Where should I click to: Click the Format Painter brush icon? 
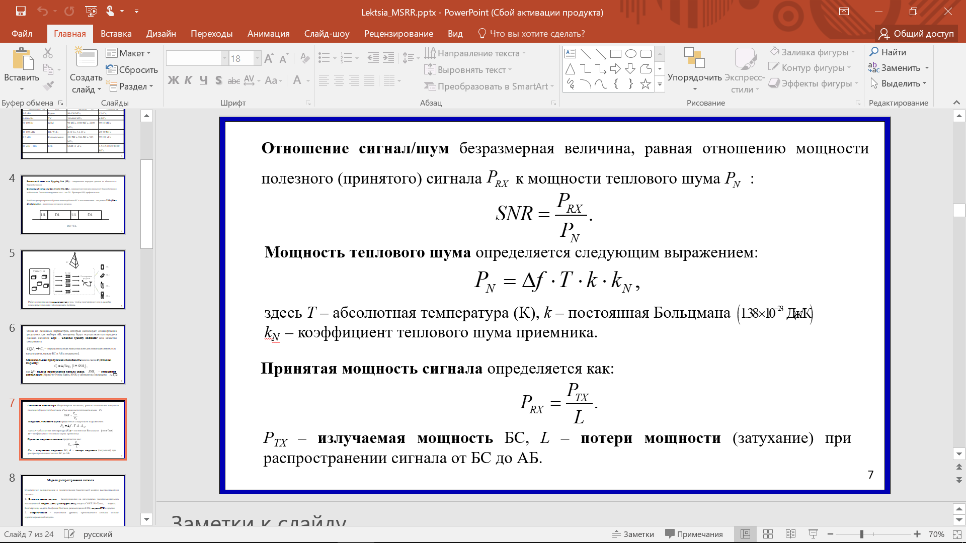pos(48,86)
